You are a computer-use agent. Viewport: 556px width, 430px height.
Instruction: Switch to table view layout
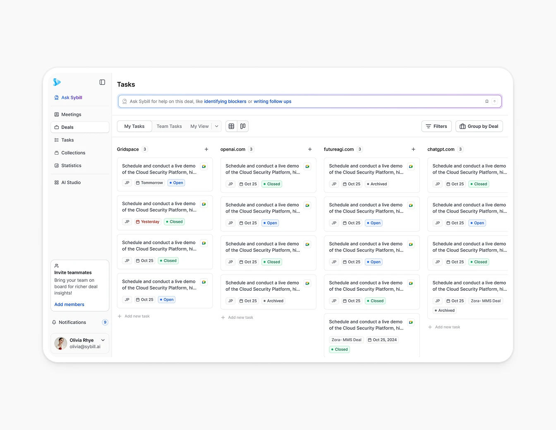231,126
